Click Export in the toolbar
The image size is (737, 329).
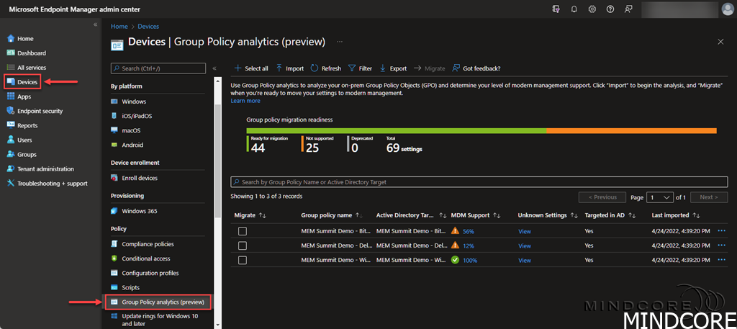[393, 68]
